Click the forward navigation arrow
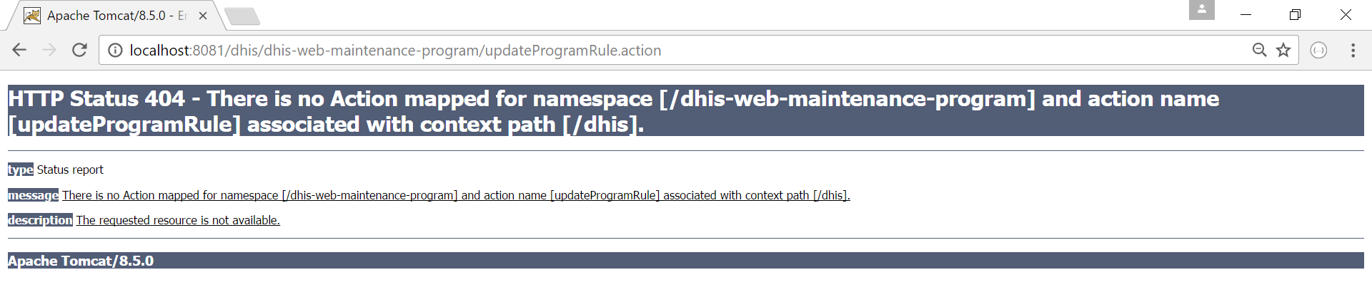Viewport: 1372px width, 302px height. pos(49,50)
